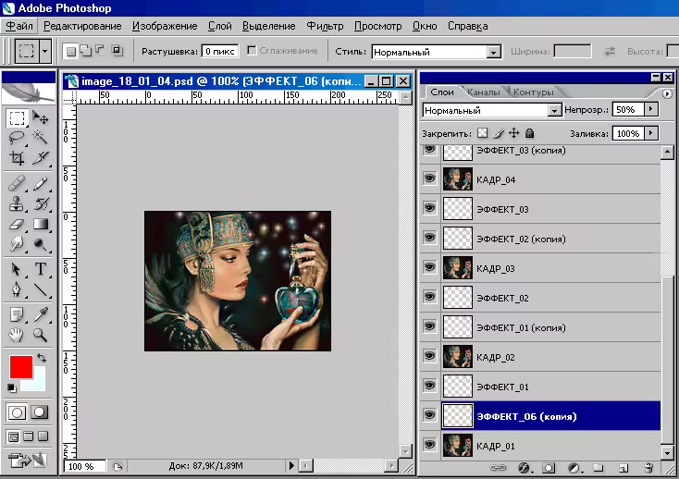The height and width of the screenshot is (479, 679).
Task: Select the Slice tool
Action: pyautogui.click(x=41, y=157)
